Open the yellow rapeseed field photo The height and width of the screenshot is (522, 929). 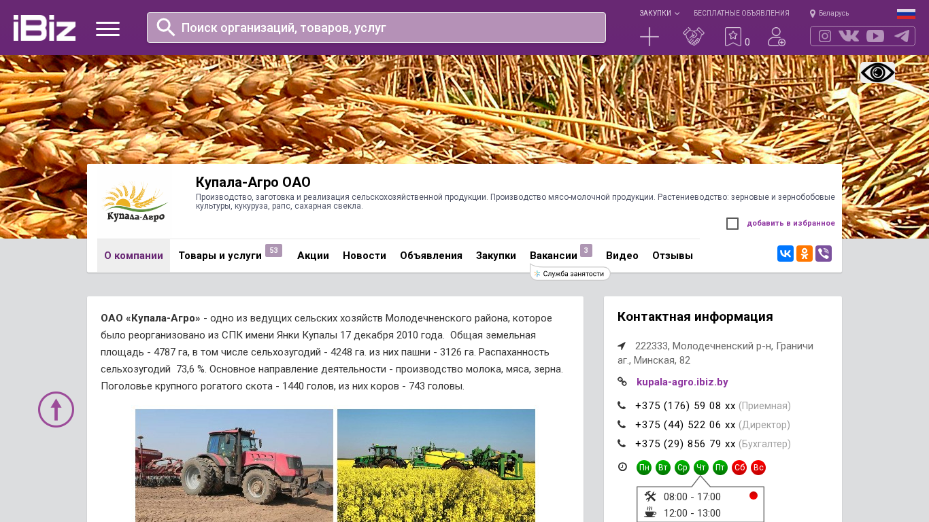pos(436,466)
